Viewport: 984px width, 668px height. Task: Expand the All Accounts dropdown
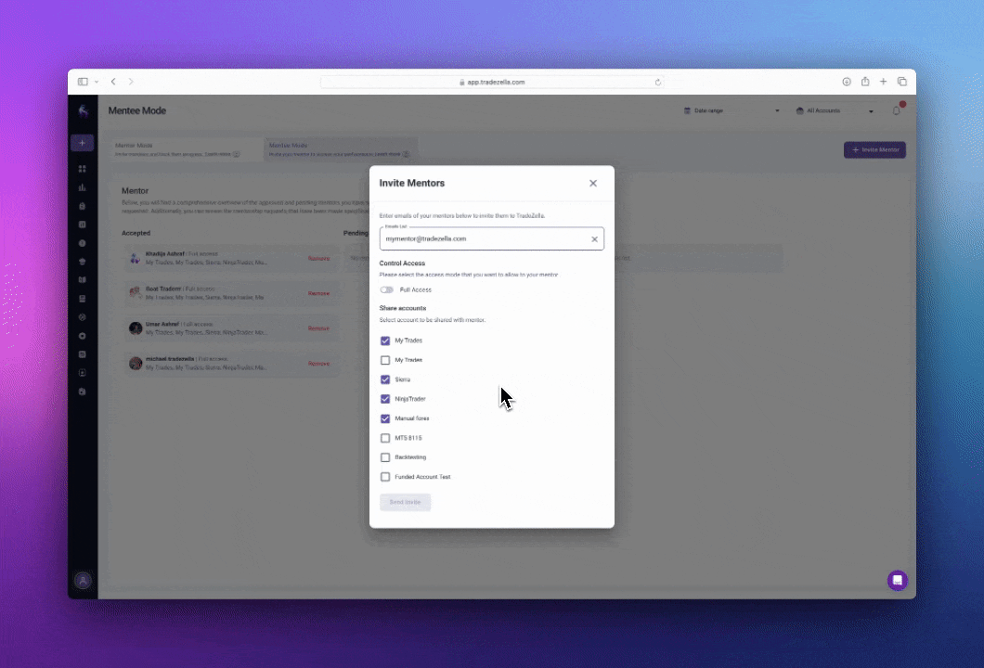[x=835, y=110]
